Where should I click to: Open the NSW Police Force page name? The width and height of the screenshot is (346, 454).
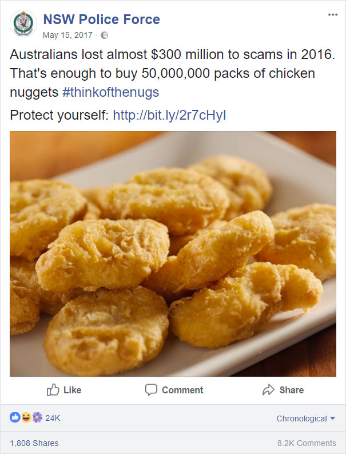coord(102,19)
